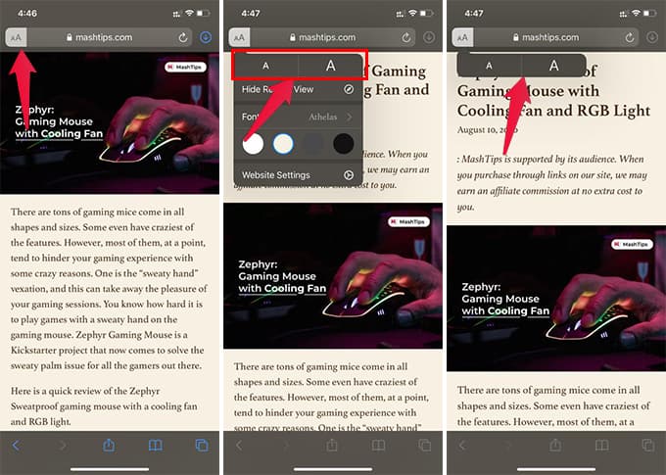Tap the tabs icon in right screenshot toolbar

click(x=648, y=446)
